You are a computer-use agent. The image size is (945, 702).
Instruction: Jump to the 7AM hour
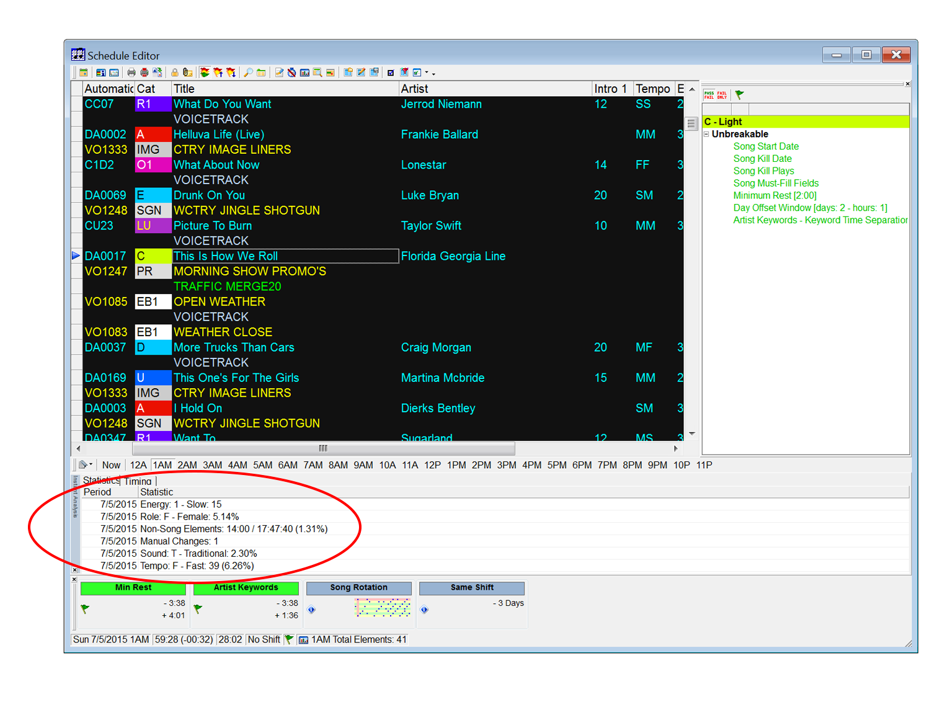pyautogui.click(x=313, y=465)
